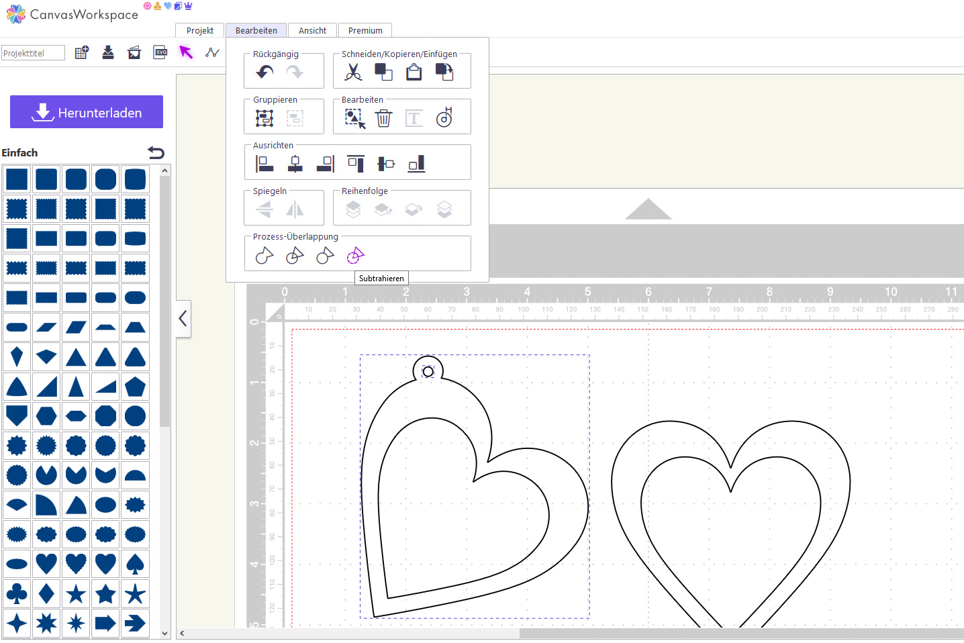Click the Projekttitel text field

point(33,53)
